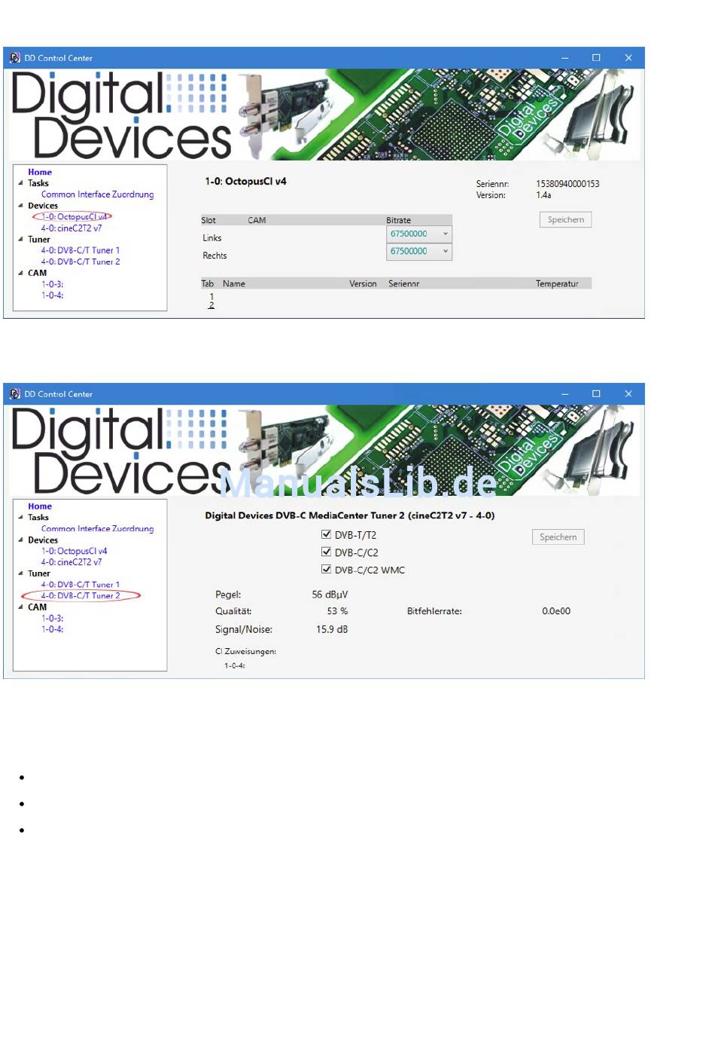
Task: Minimize the lower DD Control Center window
Action: 564,394
